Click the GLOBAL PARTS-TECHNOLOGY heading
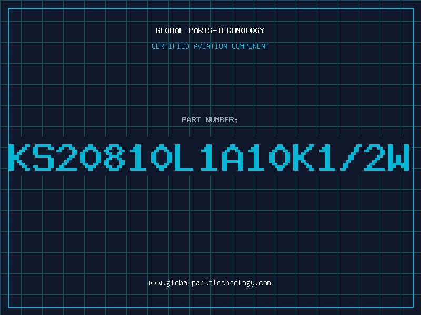This screenshot has width=421, height=315. [x=210, y=30]
